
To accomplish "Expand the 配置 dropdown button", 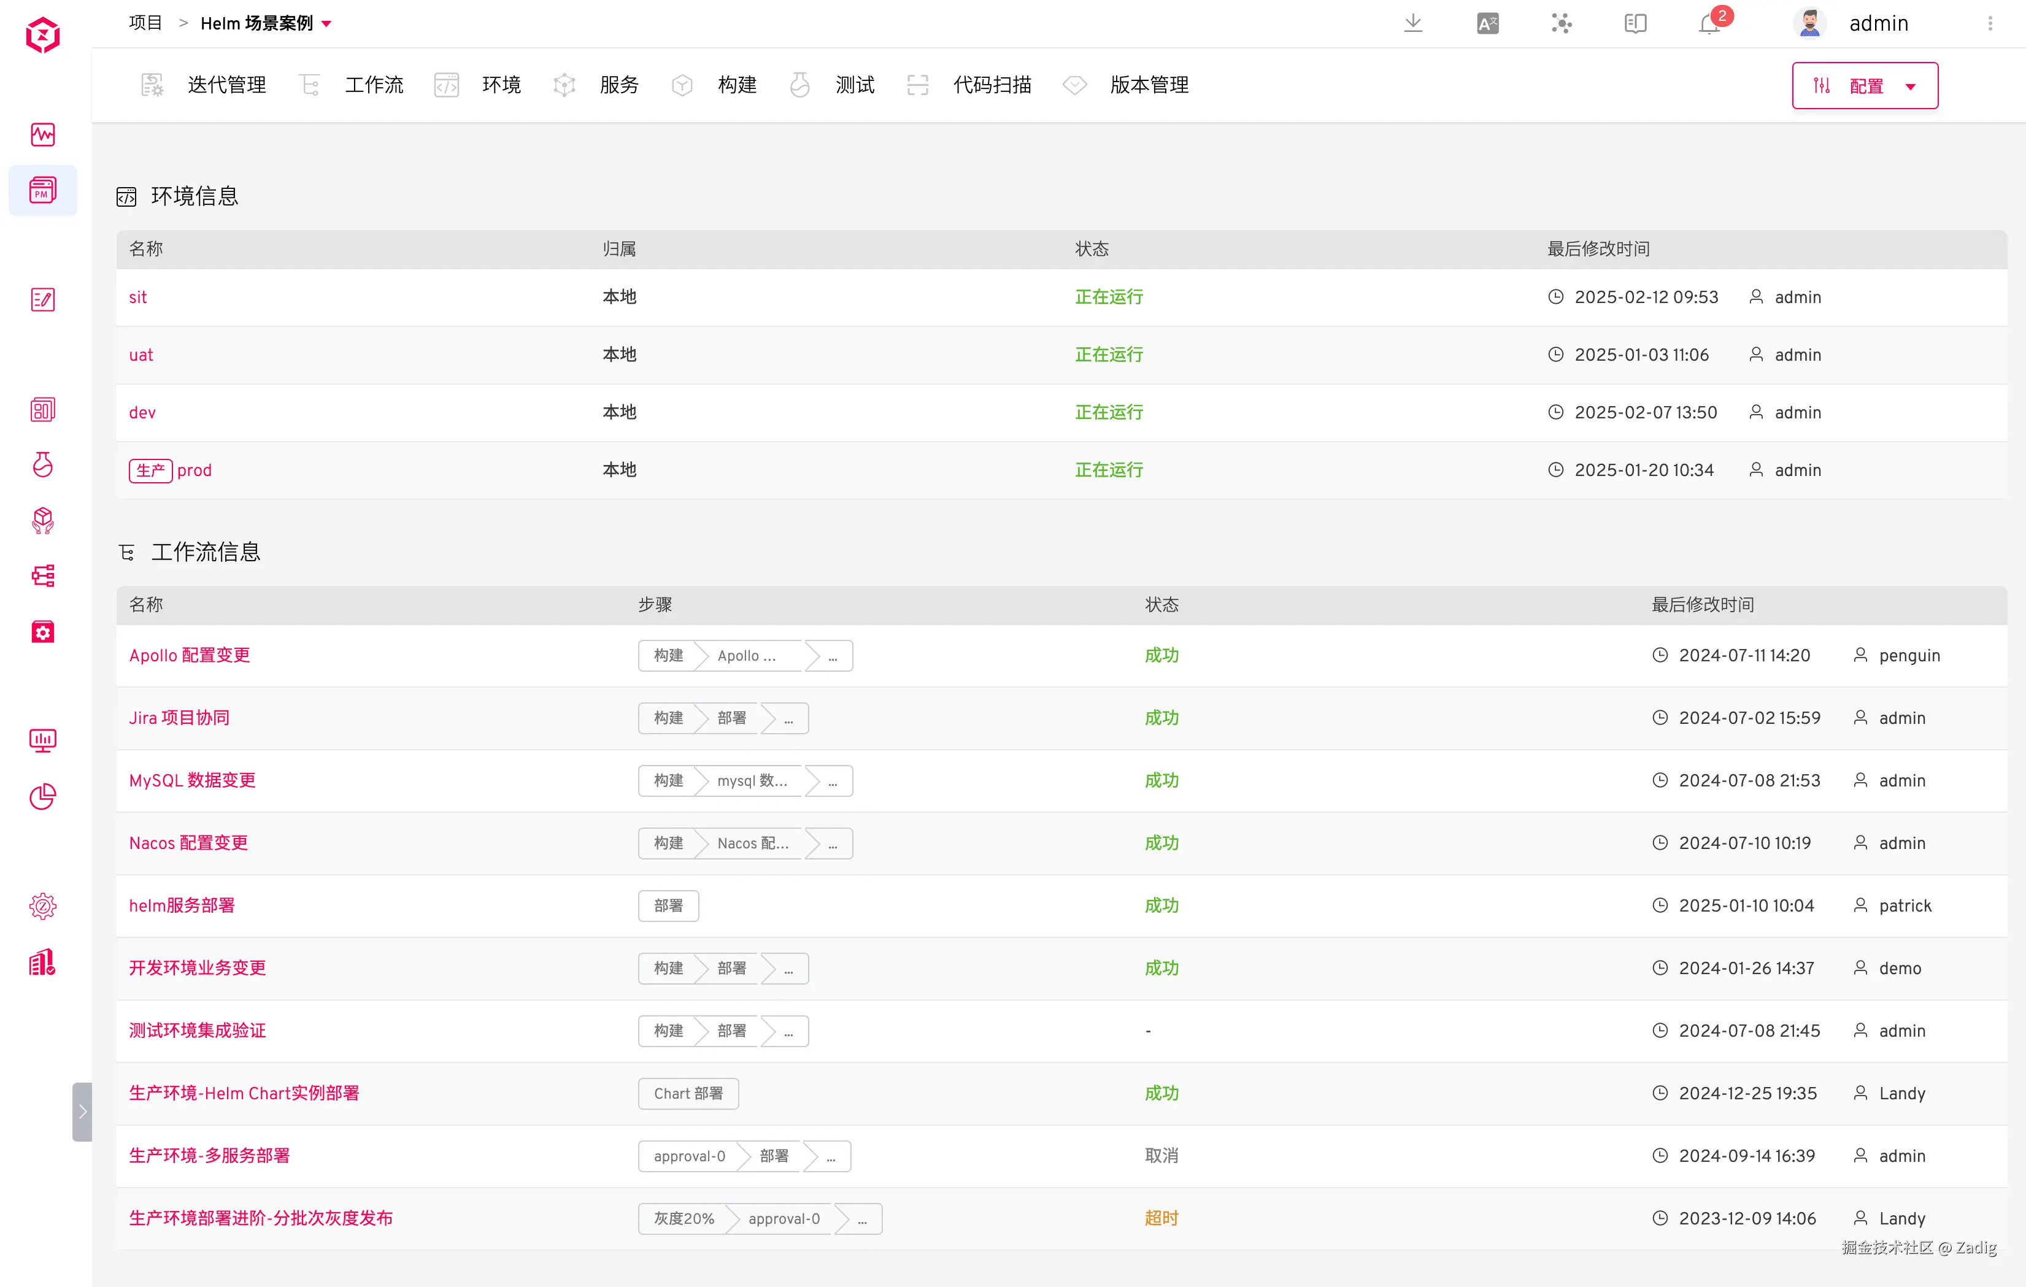I will (x=1865, y=86).
